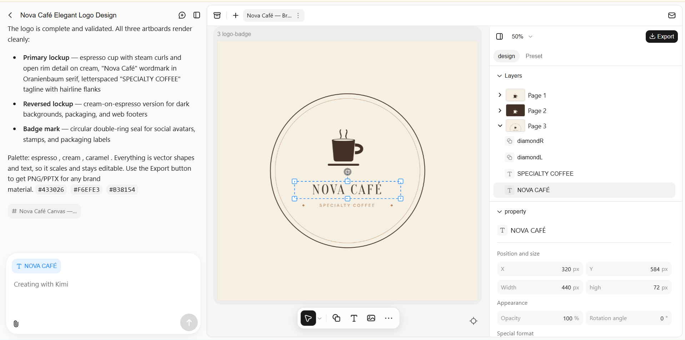This screenshot has height=340, width=685.
Task: Select the NOVA CAFÉ text layer
Action: [x=584, y=190]
